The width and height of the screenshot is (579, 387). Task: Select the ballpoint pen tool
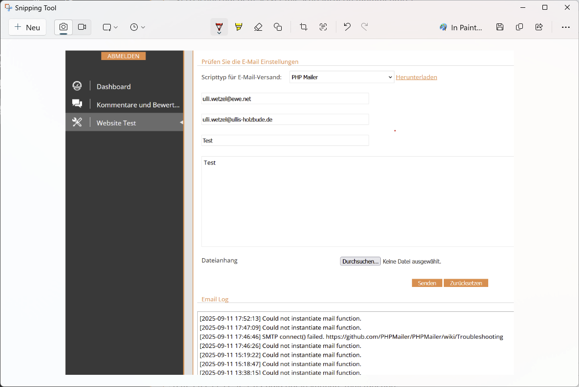[219, 27]
